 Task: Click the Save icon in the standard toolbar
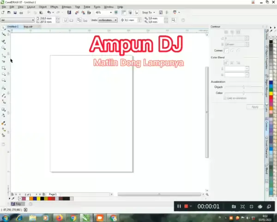(x=15, y=12)
